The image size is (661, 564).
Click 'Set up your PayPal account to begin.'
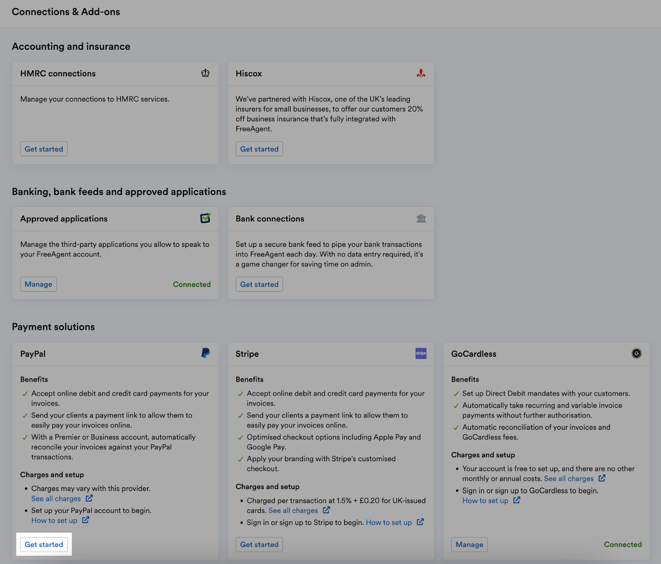coord(91,511)
